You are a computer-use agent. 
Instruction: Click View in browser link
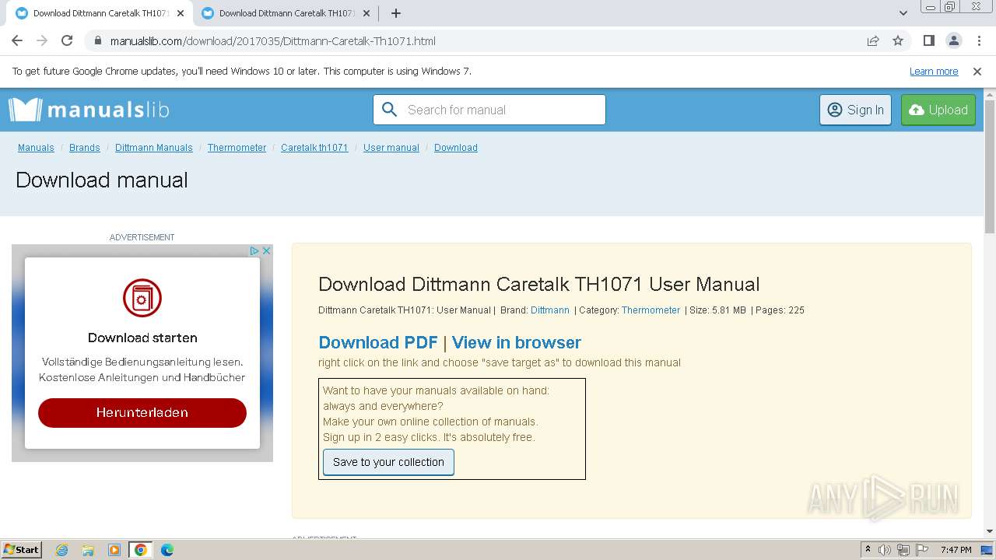tap(517, 342)
